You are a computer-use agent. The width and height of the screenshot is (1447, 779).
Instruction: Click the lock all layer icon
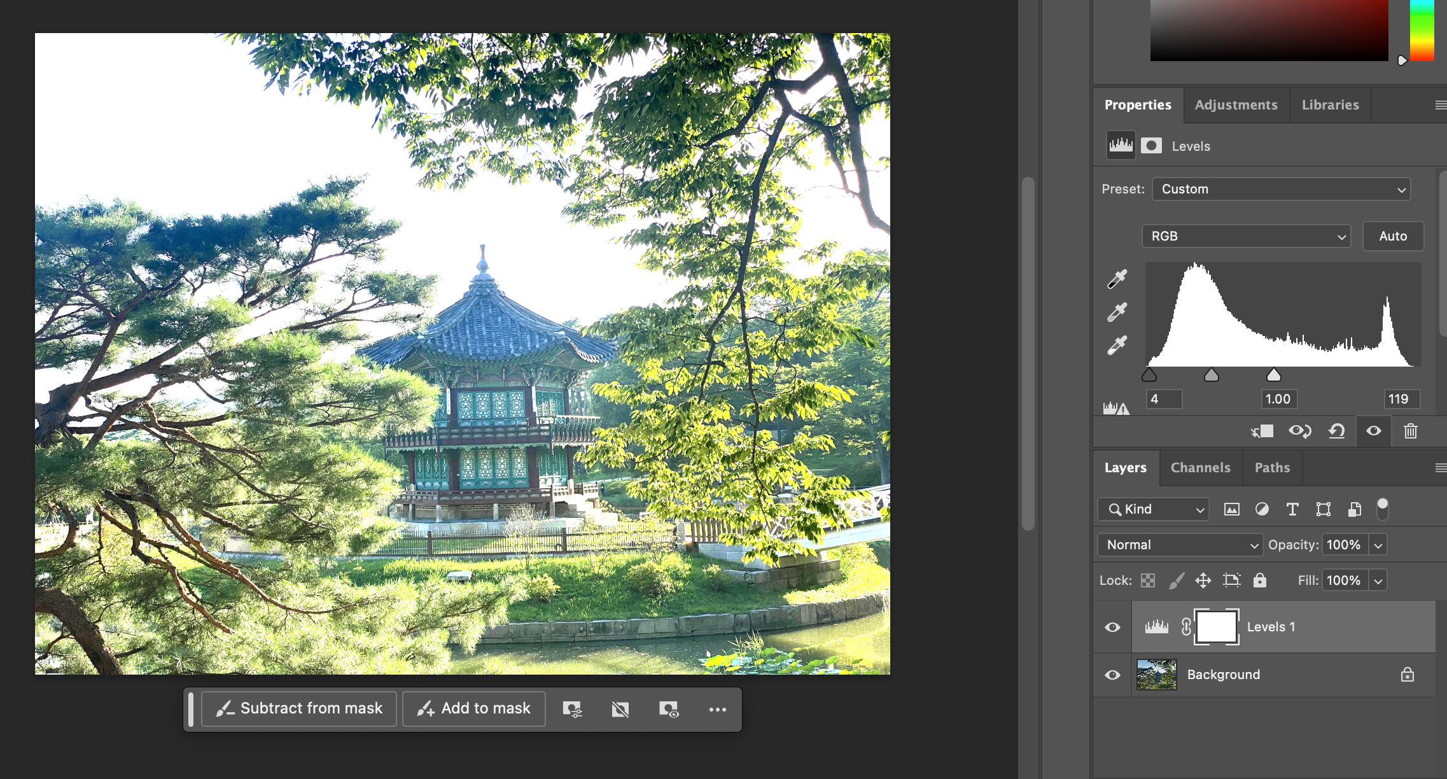click(x=1259, y=580)
